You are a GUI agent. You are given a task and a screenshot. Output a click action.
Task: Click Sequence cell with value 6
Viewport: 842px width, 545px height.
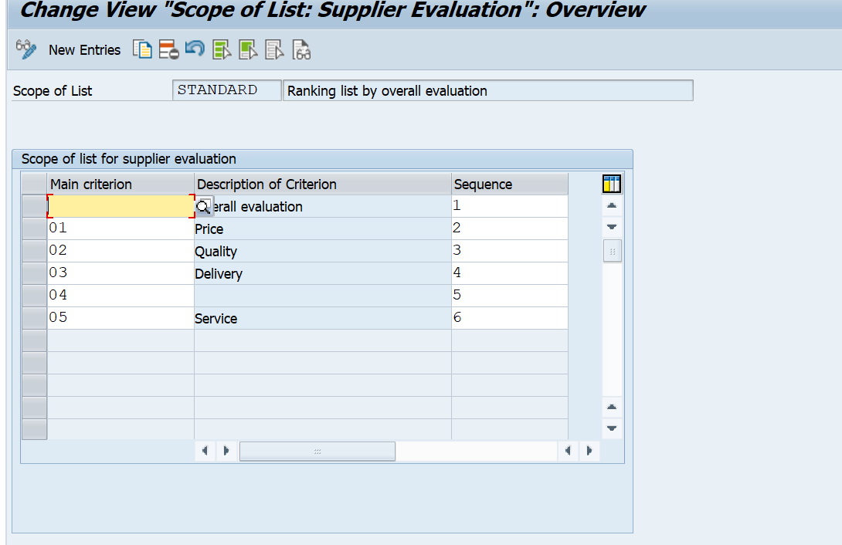(510, 318)
